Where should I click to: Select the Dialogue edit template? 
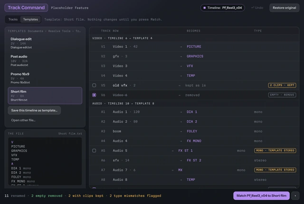coord(45,43)
